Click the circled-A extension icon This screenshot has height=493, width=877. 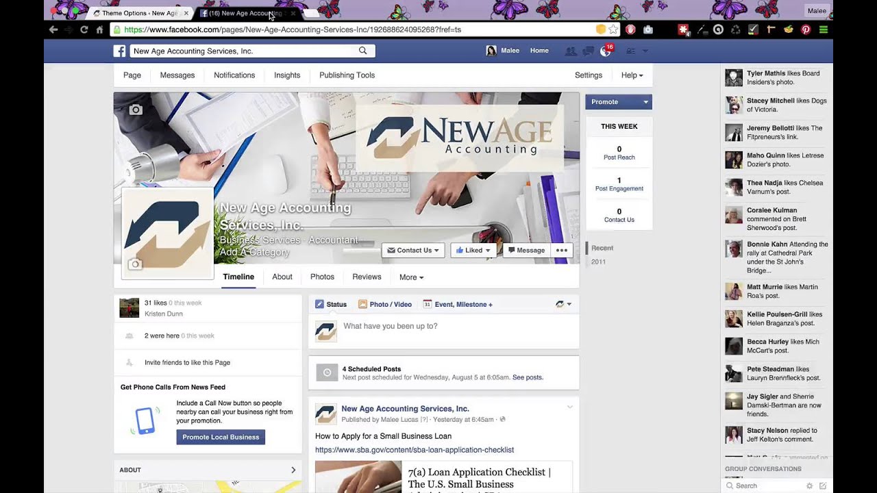click(718, 29)
